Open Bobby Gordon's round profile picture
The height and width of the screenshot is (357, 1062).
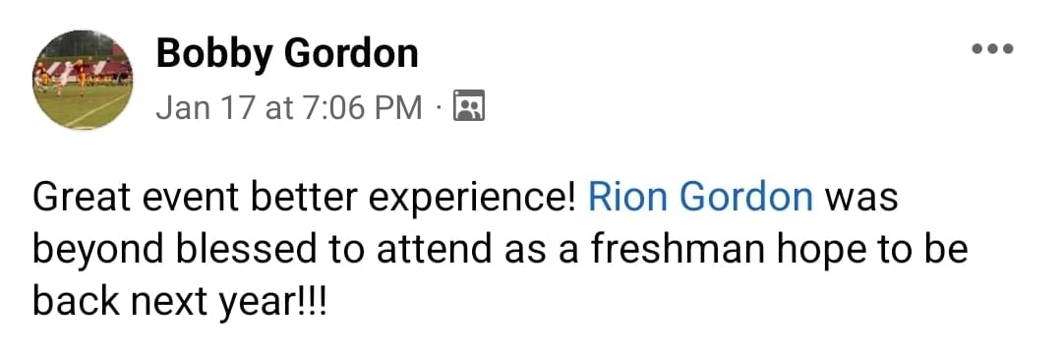tap(83, 80)
